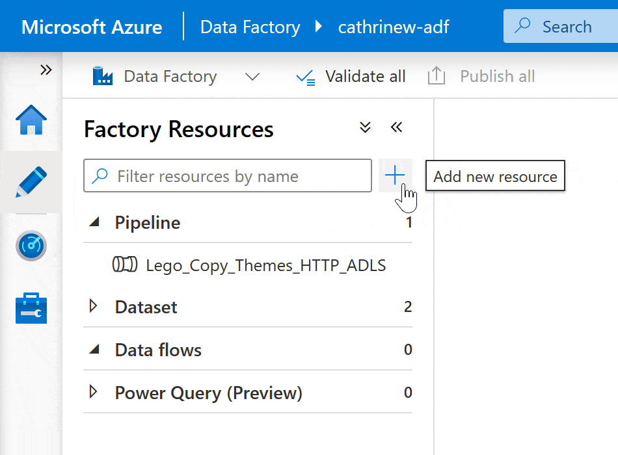Click the cathrinew-adf breadcrumb name
618x455 pixels.
click(x=394, y=27)
